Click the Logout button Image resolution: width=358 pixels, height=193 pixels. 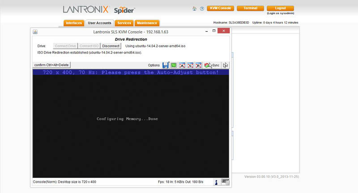tap(281, 8)
